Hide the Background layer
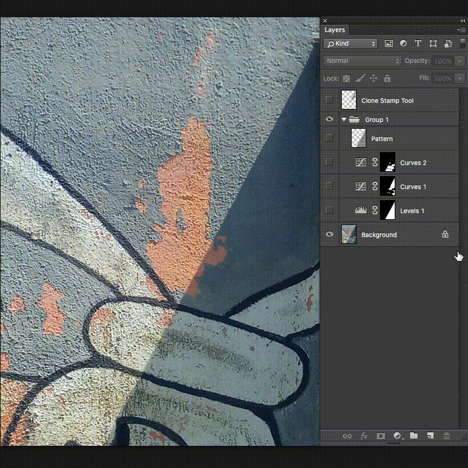The image size is (468, 468). pos(329,234)
